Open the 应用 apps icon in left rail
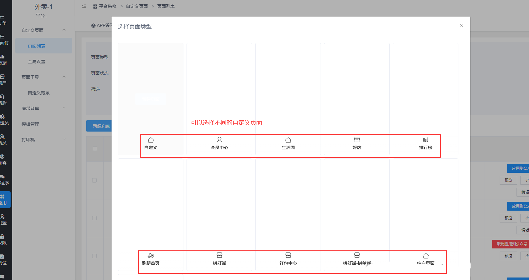The image size is (529, 280). click(x=2, y=197)
